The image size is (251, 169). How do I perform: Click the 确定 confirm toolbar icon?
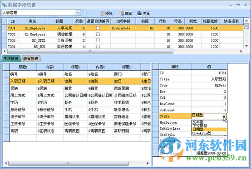click(x=122, y=13)
